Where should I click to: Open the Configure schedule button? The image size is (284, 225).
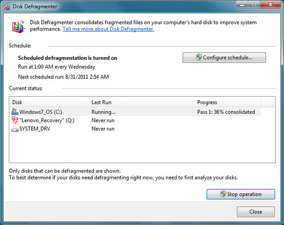224,58
